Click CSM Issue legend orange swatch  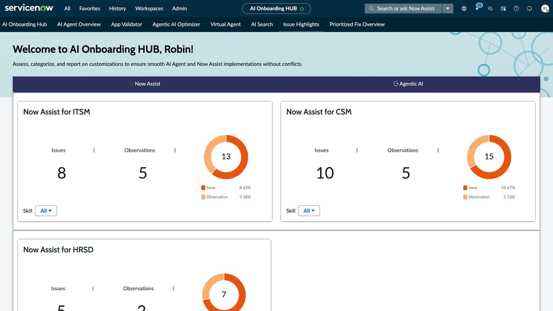click(x=465, y=187)
